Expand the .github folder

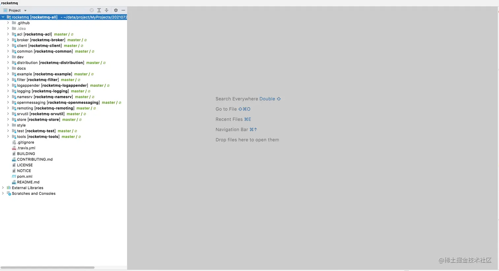pos(8,23)
